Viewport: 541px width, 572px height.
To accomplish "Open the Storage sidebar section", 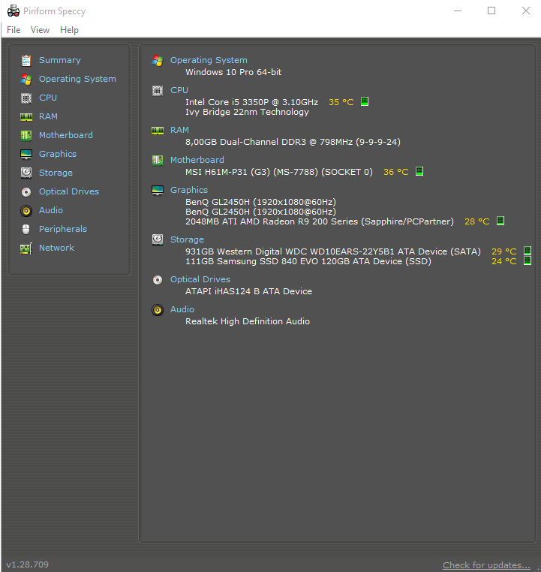I will [56, 173].
